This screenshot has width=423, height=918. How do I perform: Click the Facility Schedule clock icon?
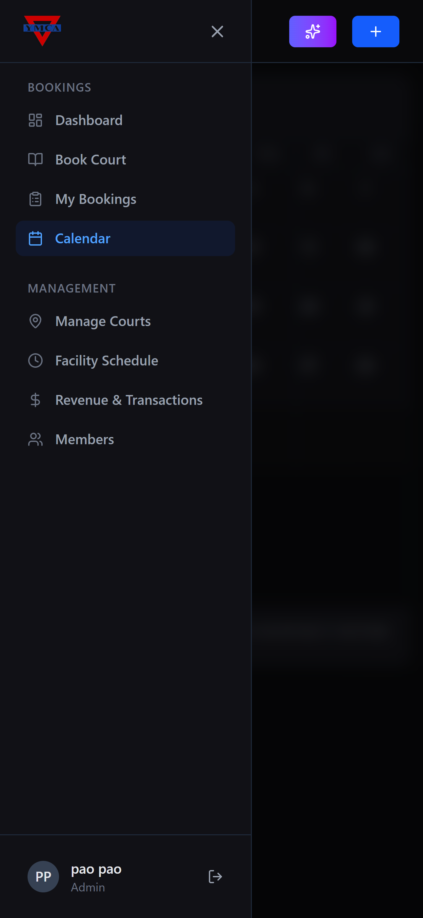tap(35, 361)
